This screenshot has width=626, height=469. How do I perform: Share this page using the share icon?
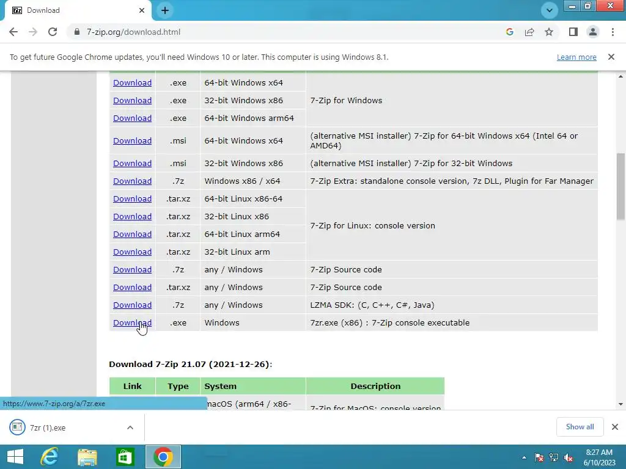click(x=529, y=32)
